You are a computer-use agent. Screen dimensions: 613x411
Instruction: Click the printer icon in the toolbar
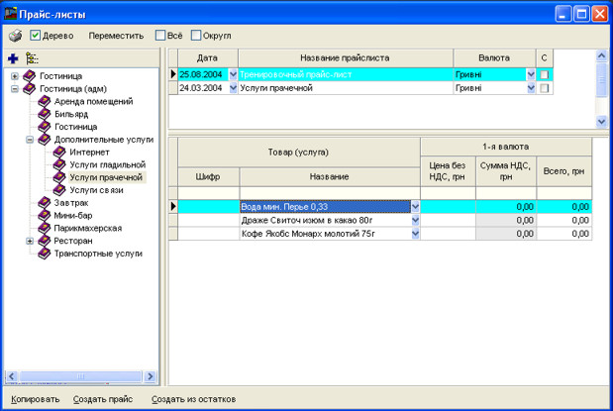[15, 36]
